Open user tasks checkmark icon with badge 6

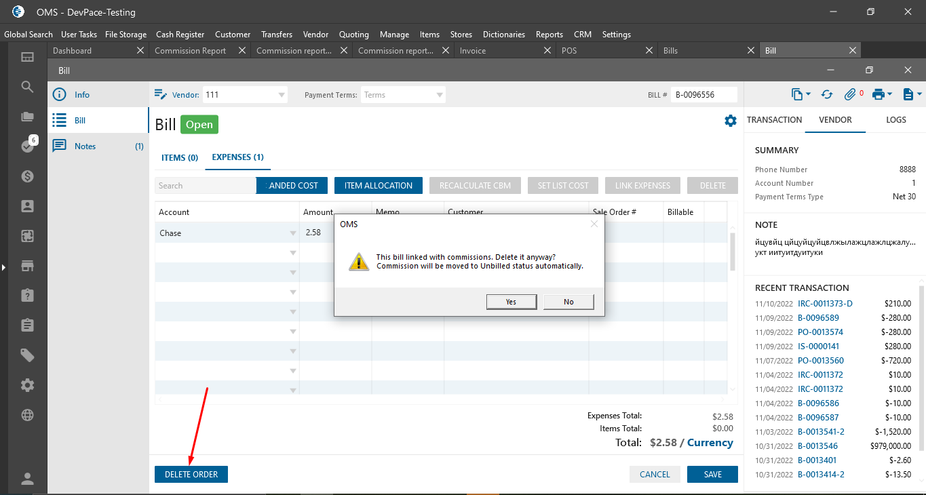pos(28,146)
